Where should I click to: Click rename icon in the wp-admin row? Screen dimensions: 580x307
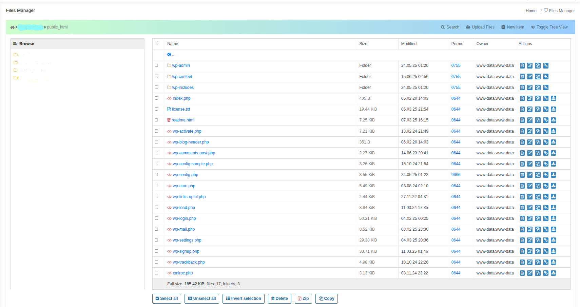pos(530,66)
